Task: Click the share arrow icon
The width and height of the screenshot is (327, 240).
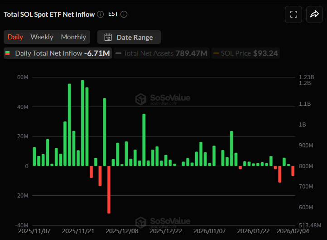Action: pyautogui.click(x=314, y=14)
